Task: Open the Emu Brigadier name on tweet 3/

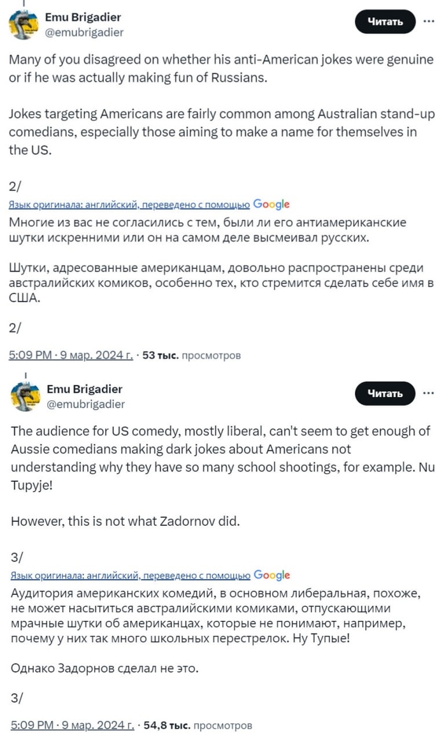Action: click(84, 389)
